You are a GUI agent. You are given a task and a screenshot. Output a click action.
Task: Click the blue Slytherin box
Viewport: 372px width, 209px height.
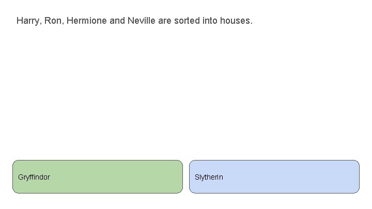[274, 176]
